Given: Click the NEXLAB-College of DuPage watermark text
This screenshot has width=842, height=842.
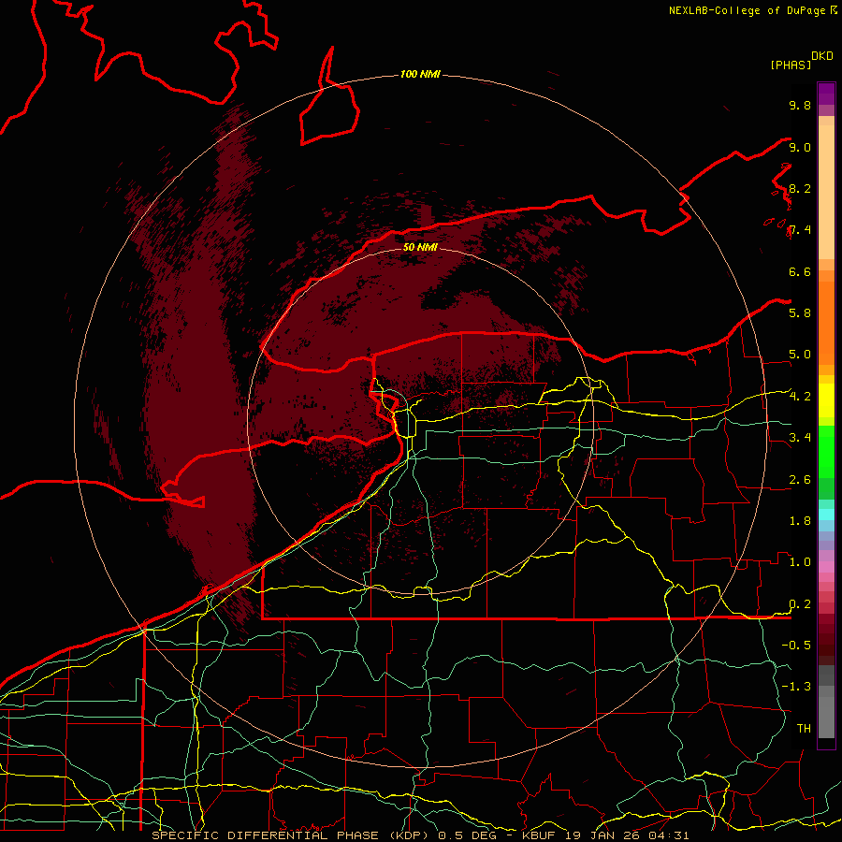Looking at the screenshot, I should coord(748,10).
